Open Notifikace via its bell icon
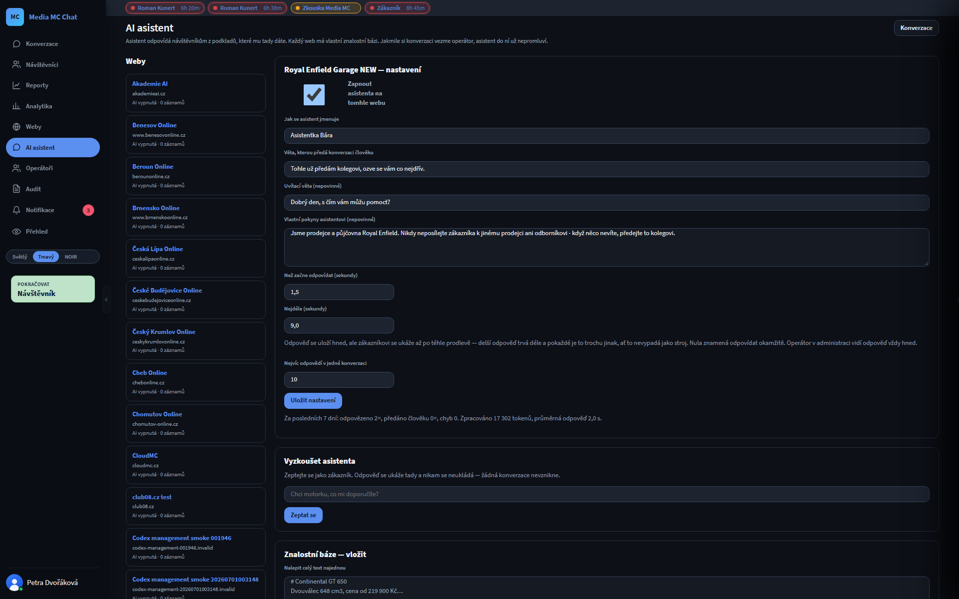 [16, 210]
